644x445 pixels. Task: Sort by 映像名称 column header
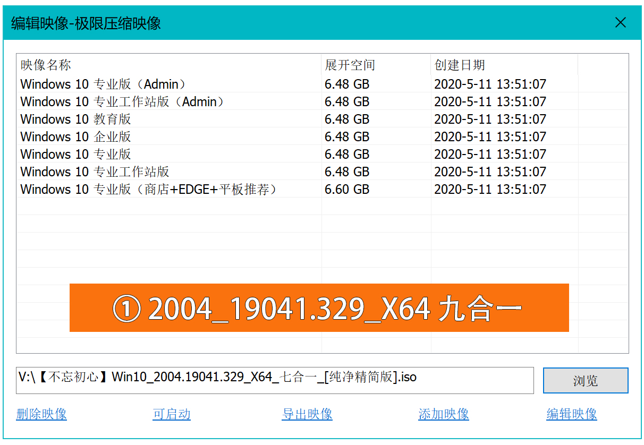(x=169, y=65)
